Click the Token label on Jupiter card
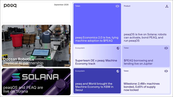The height and width of the screenshot is (97, 173). (x=126, y=48)
